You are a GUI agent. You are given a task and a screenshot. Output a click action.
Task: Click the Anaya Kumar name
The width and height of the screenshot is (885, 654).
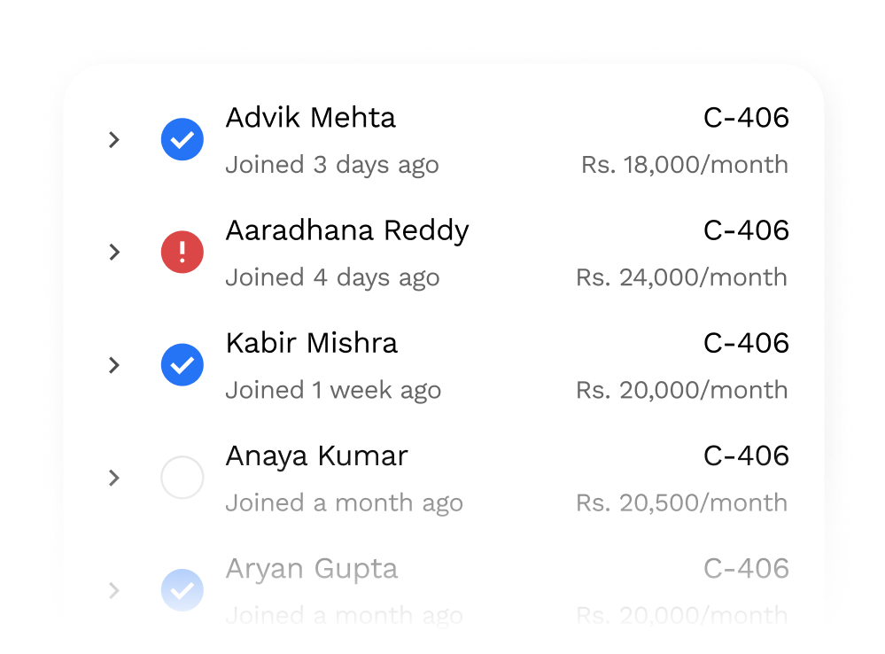pos(316,455)
